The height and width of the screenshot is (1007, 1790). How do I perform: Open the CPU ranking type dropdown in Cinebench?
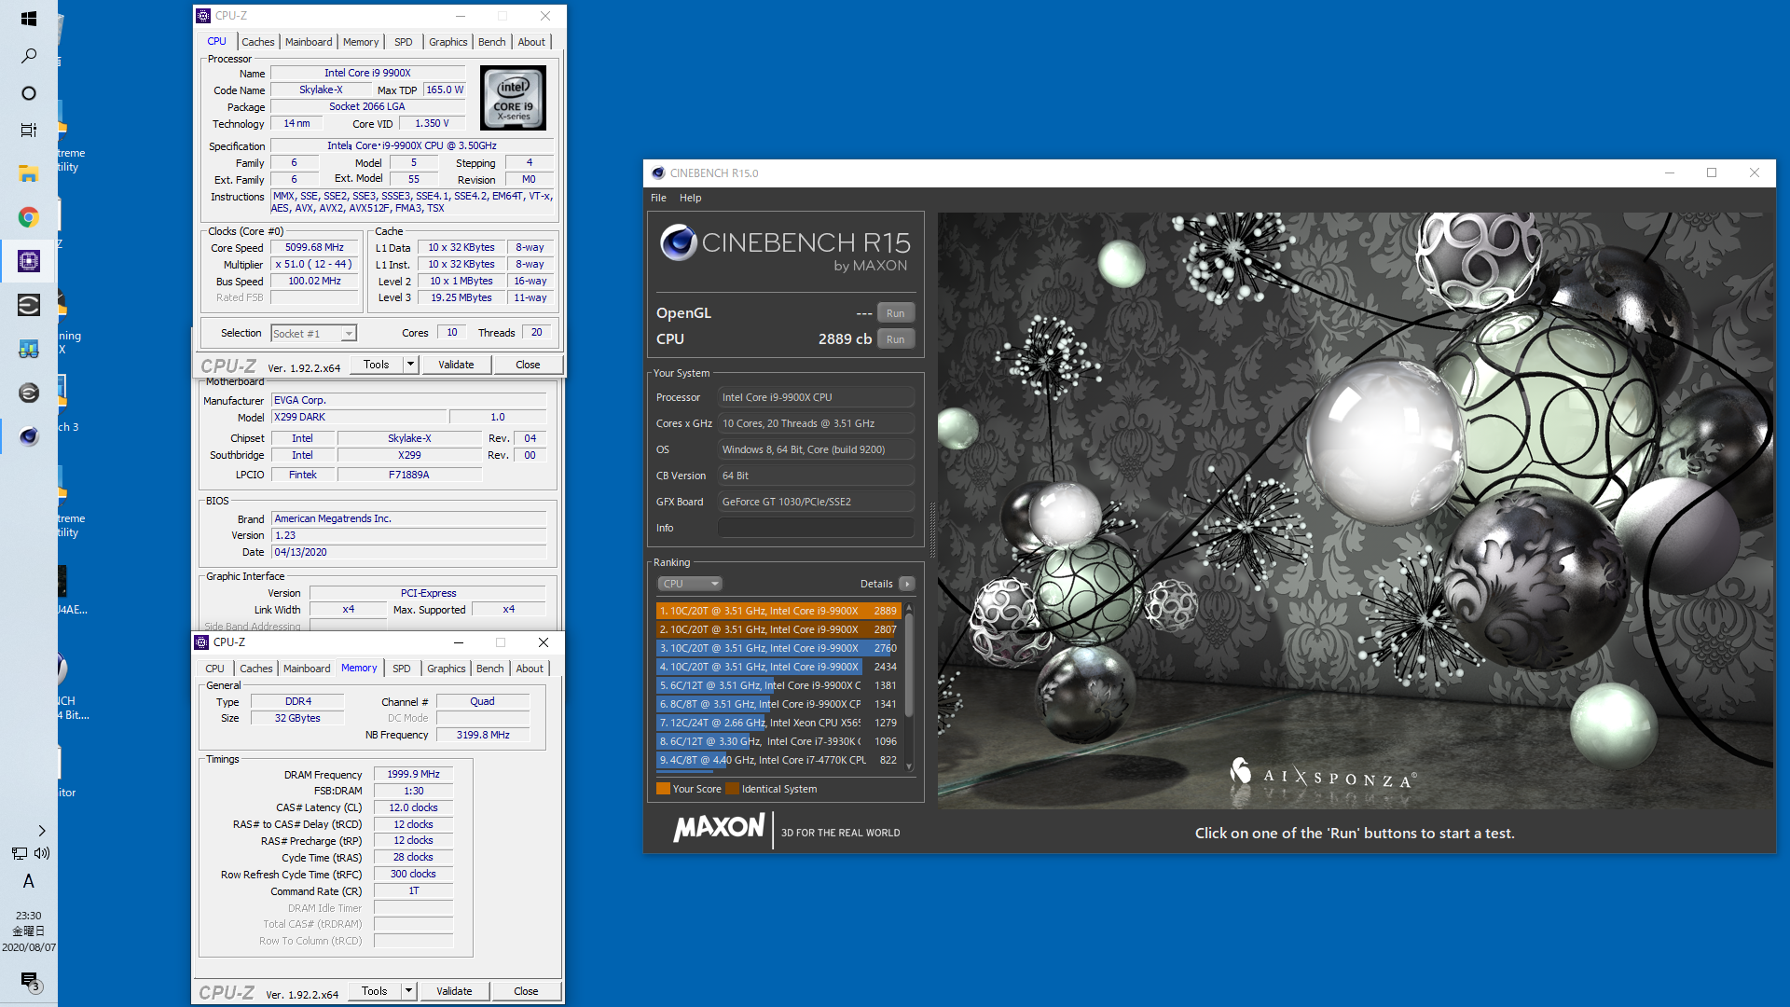[690, 584]
